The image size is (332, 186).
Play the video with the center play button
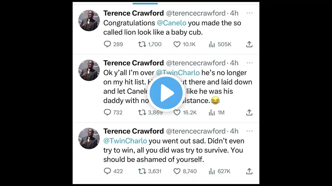pos(166,93)
